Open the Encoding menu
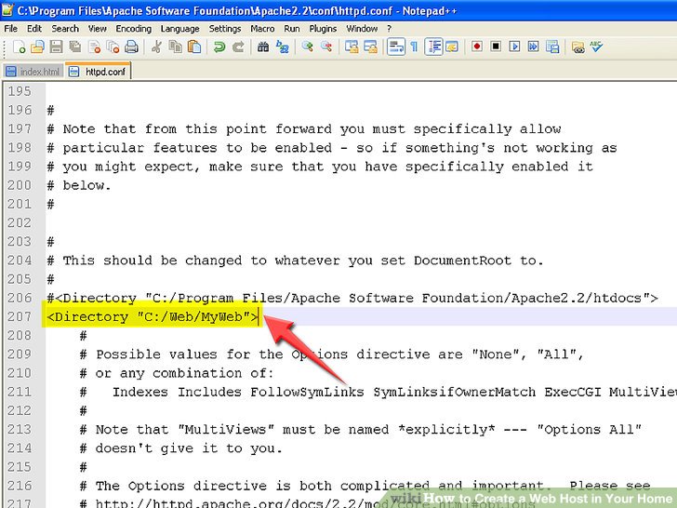This screenshot has width=677, height=508. (133, 28)
